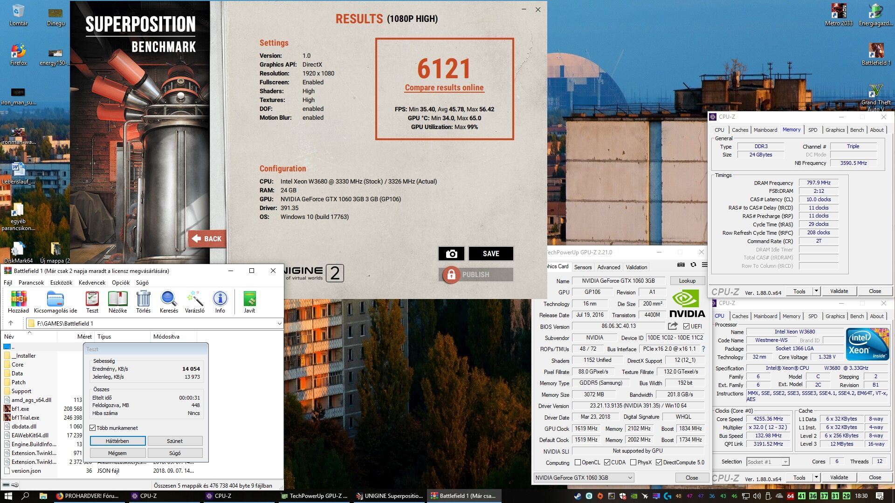Click Mégsem to cancel the test
The image size is (895, 503).
pos(117,453)
